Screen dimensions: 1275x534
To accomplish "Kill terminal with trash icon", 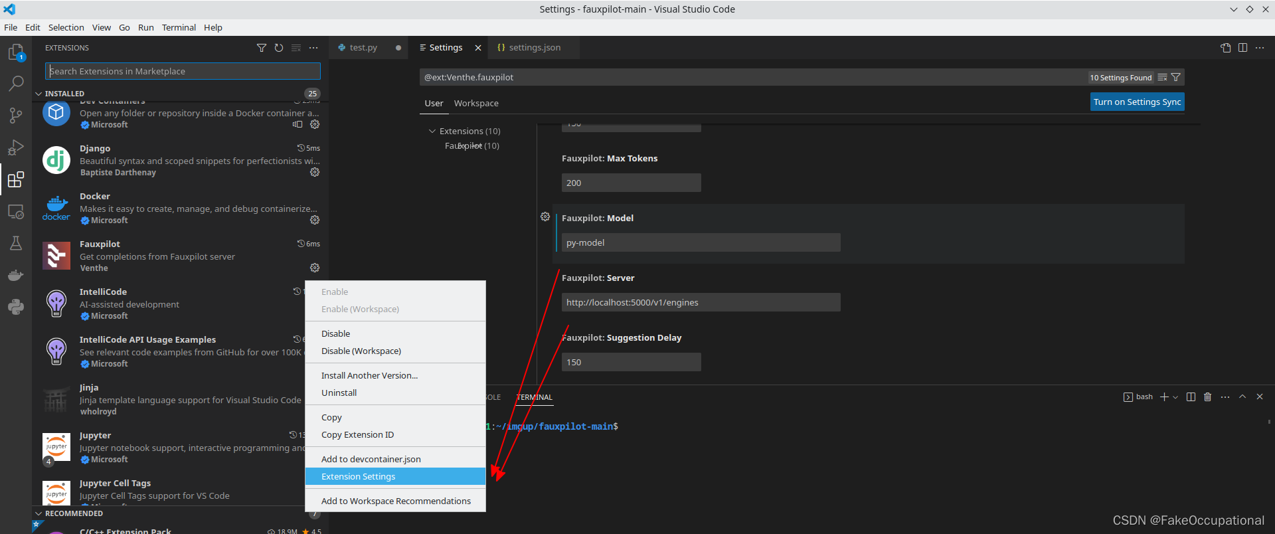I will 1208,397.
